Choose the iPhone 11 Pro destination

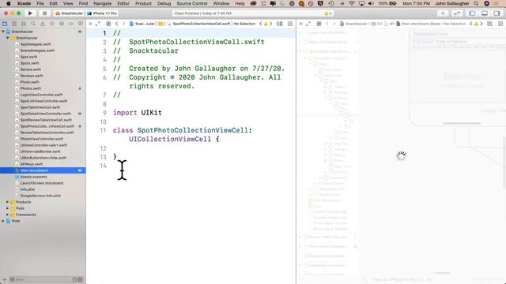click(102, 13)
